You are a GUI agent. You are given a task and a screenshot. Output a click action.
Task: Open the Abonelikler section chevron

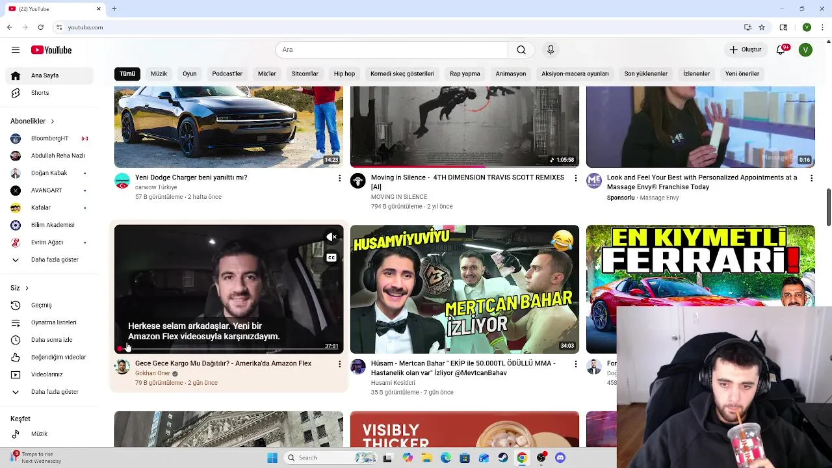[52, 121]
